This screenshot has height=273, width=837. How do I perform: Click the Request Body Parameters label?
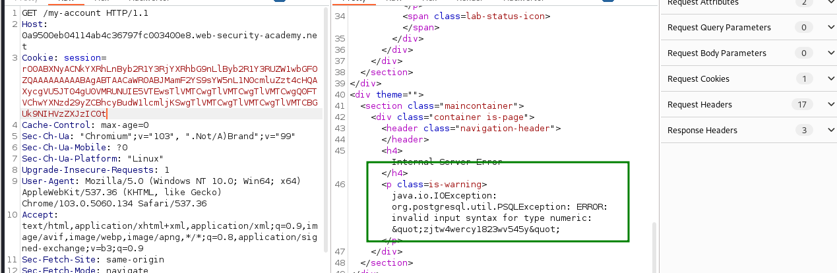(x=717, y=53)
